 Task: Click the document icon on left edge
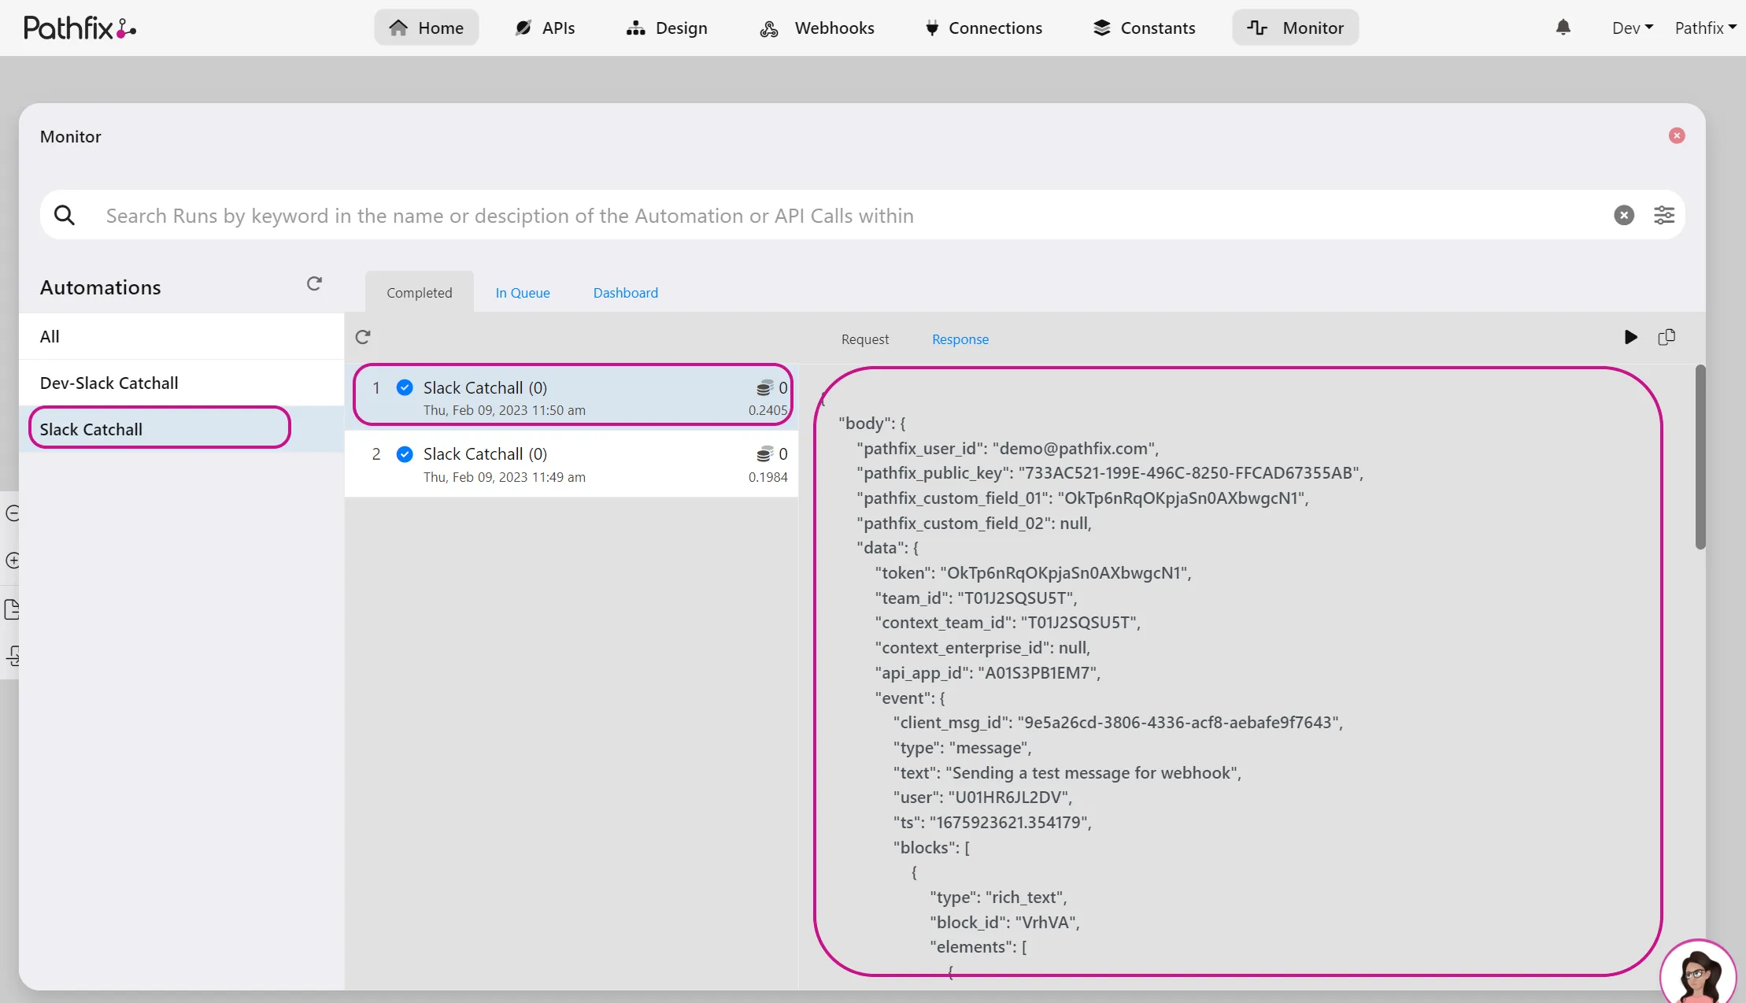point(12,609)
